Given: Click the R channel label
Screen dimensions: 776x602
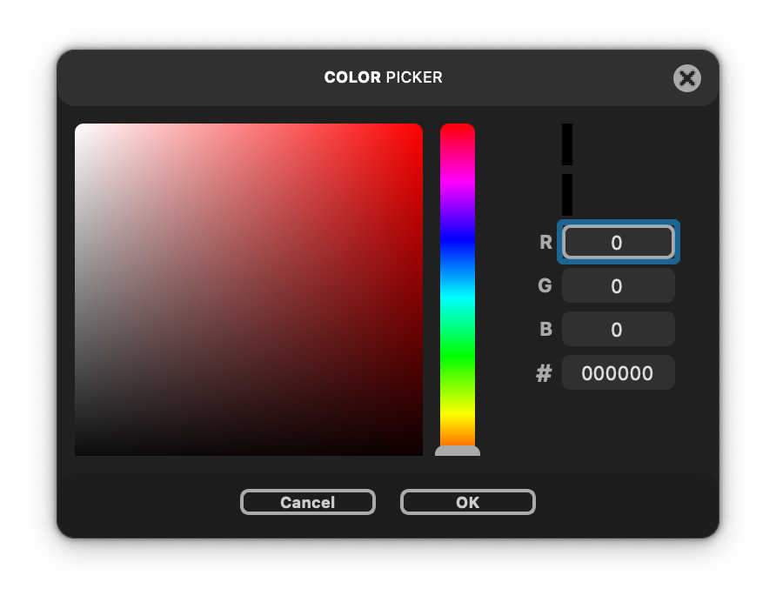Looking at the screenshot, I should (545, 242).
